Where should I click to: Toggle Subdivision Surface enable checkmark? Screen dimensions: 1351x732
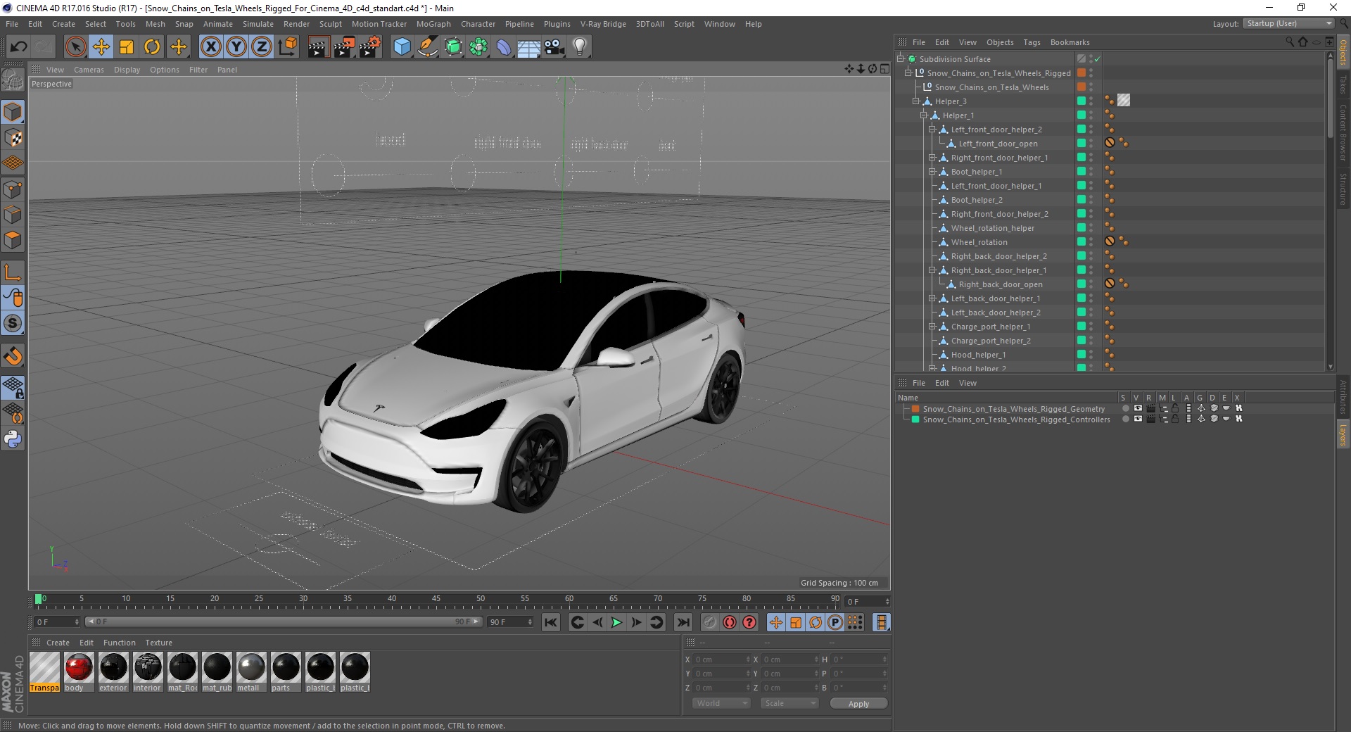click(1097, 59)
